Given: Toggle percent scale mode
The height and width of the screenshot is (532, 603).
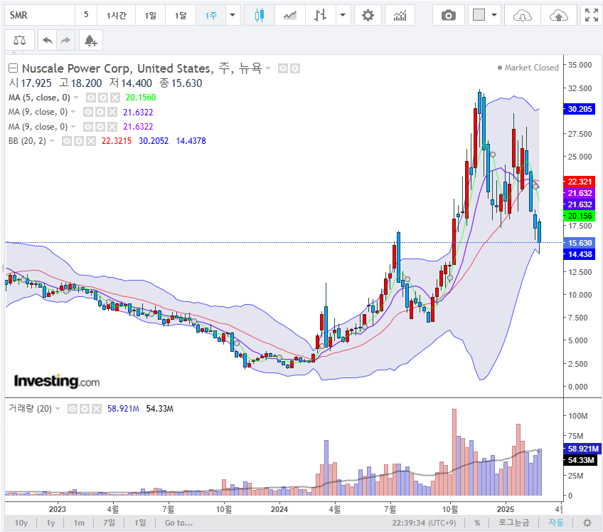Looking at the screenshot, I should [x=477, y=523].
